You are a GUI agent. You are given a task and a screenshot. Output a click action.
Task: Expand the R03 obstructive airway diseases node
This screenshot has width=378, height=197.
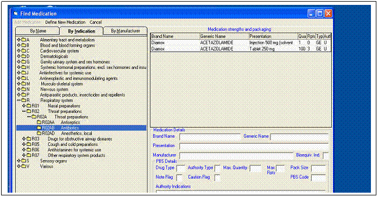point(24,139)
